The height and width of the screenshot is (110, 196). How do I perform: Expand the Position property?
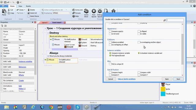pyautogui.click(x=1, y=53)
